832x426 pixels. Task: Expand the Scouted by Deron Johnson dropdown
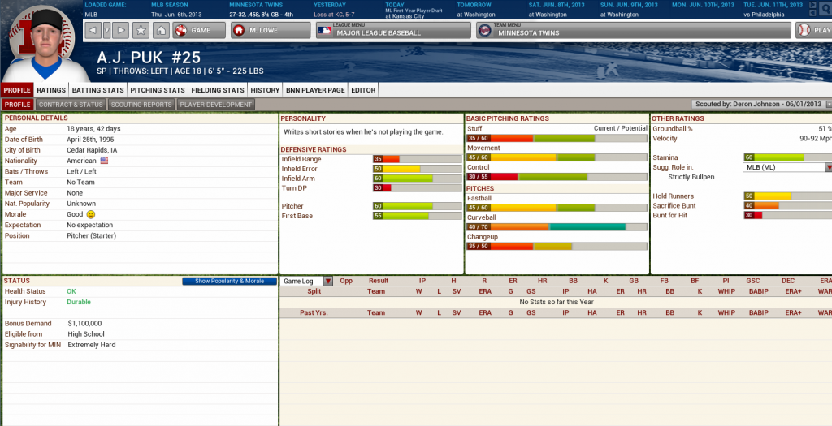tap(828, 105)
